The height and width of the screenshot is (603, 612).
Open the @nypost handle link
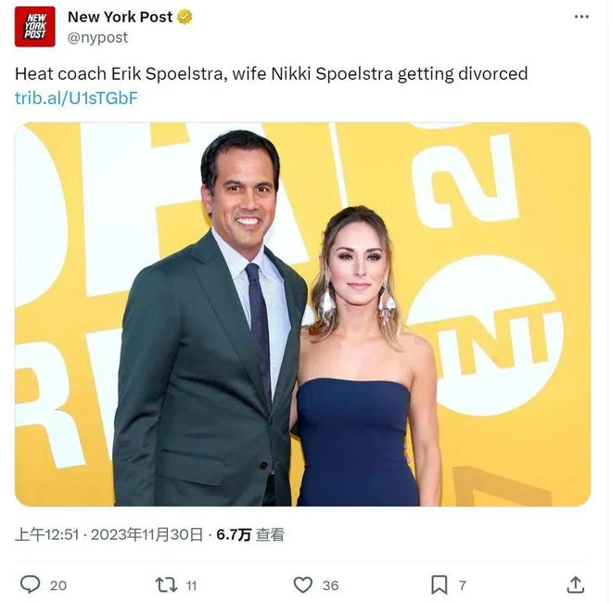(x=97, y=37)
